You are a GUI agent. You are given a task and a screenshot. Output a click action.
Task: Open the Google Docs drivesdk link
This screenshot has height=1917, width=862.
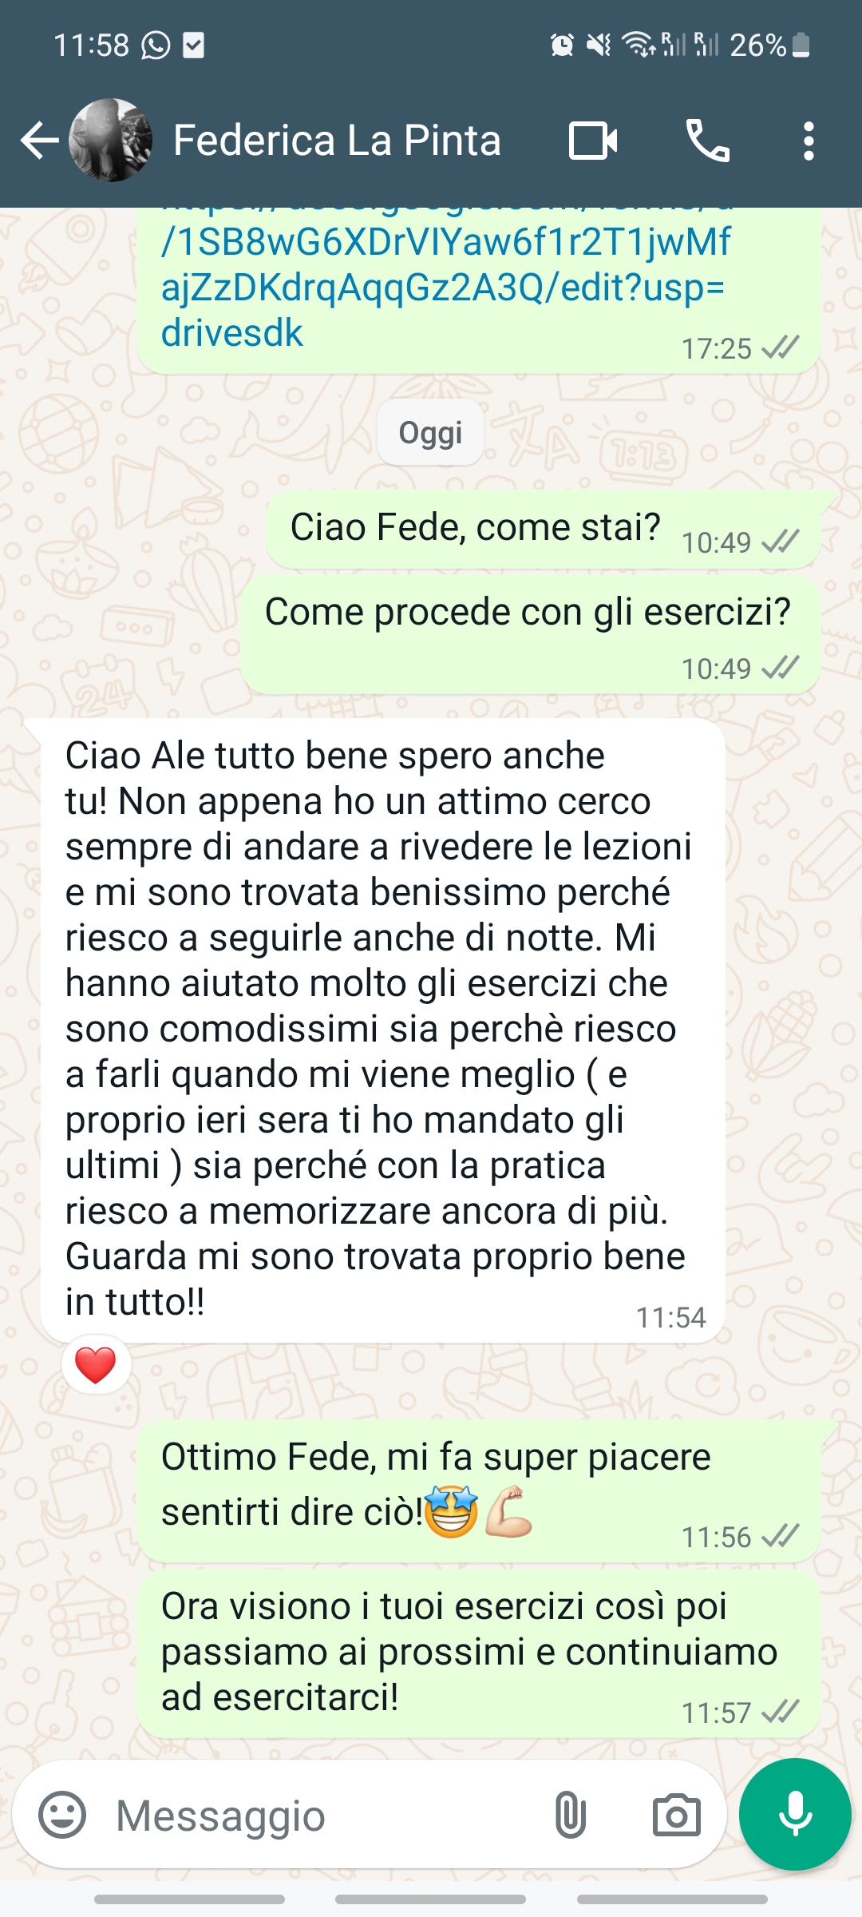[445, 286]
